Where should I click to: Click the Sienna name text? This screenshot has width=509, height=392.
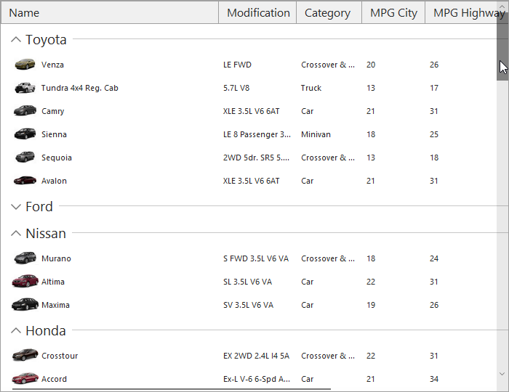[x=54, y=134]
